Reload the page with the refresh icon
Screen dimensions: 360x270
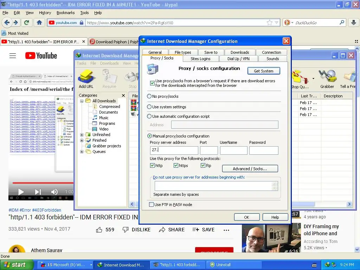[26, 22]
